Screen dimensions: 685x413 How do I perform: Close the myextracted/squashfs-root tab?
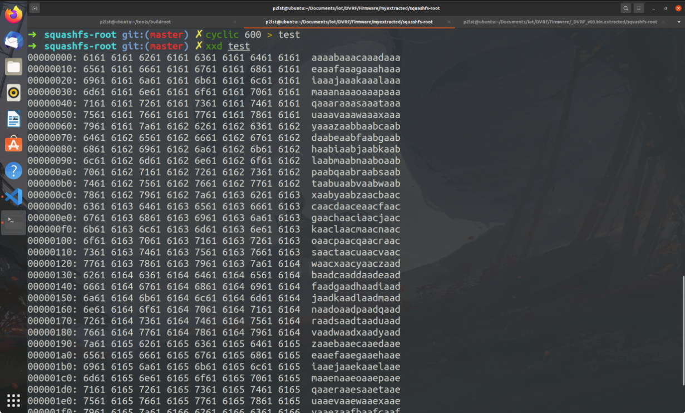tap(448, 22)
